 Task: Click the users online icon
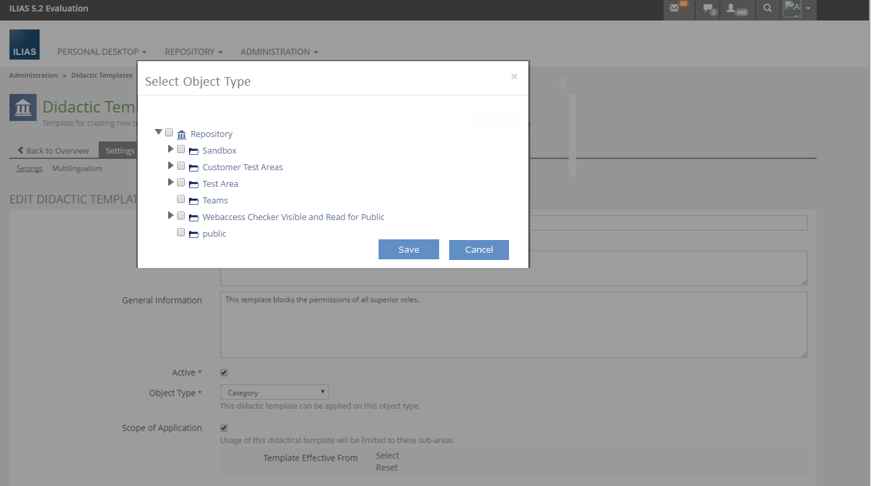tap(734, 9)
